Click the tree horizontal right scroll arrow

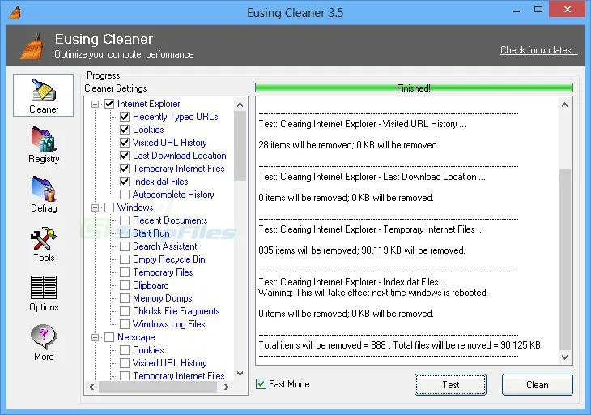(227, 387)
